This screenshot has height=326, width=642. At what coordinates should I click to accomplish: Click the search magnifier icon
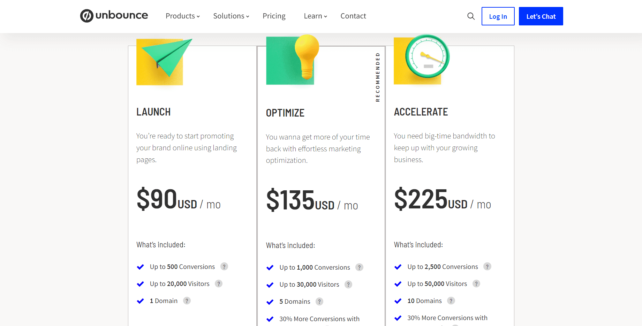click(471, 16)
